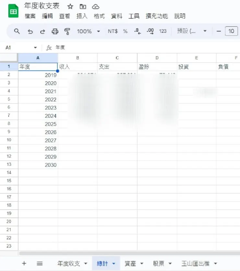Open the 擴充功能 menu
This screenshot has width=240, height=271.
(x=157, y=16)
